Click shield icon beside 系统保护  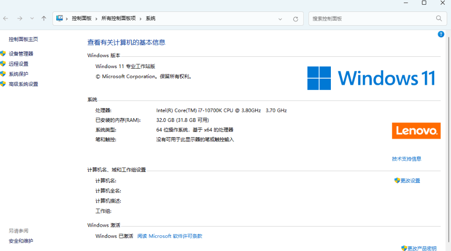point(3,74)
